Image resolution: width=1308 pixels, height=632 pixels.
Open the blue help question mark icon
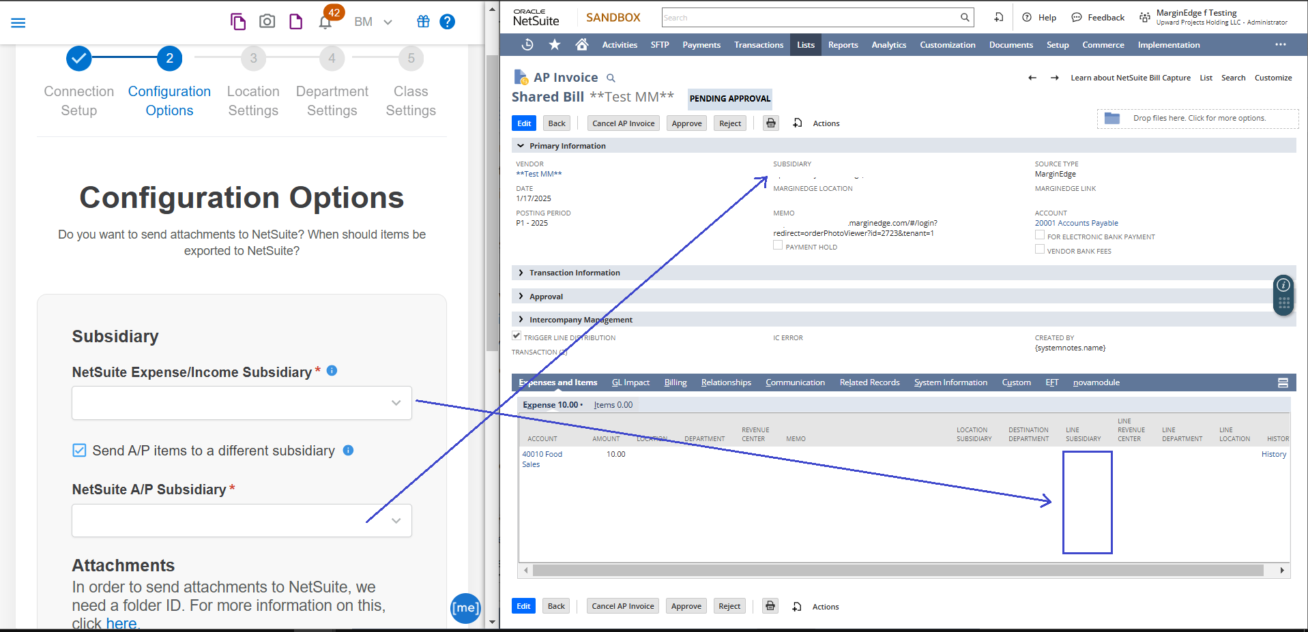[447, 22]
